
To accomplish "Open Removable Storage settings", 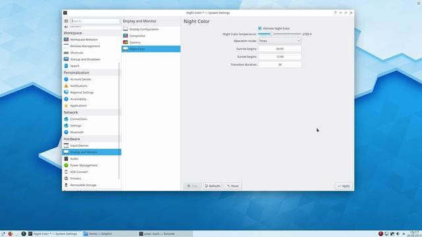I will [x=92, y=185].
